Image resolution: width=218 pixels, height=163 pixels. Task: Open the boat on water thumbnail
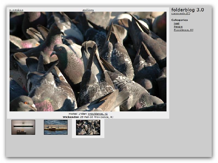pos(56,127)
